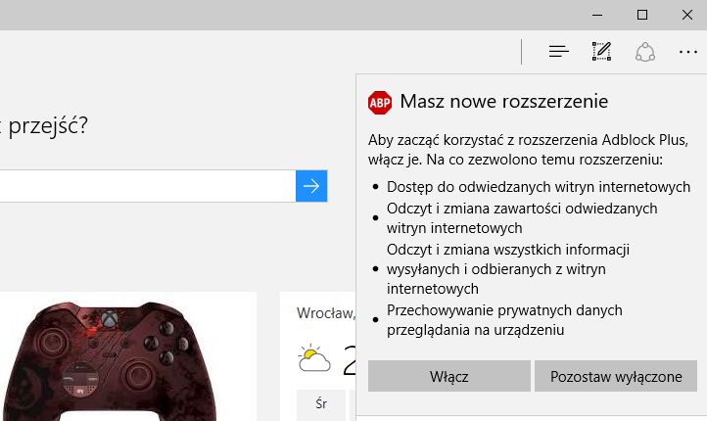Viewport: 707px width, 421px height.
Task: Open the More actions ellipsis menu
Action: (x=688, y=52)
